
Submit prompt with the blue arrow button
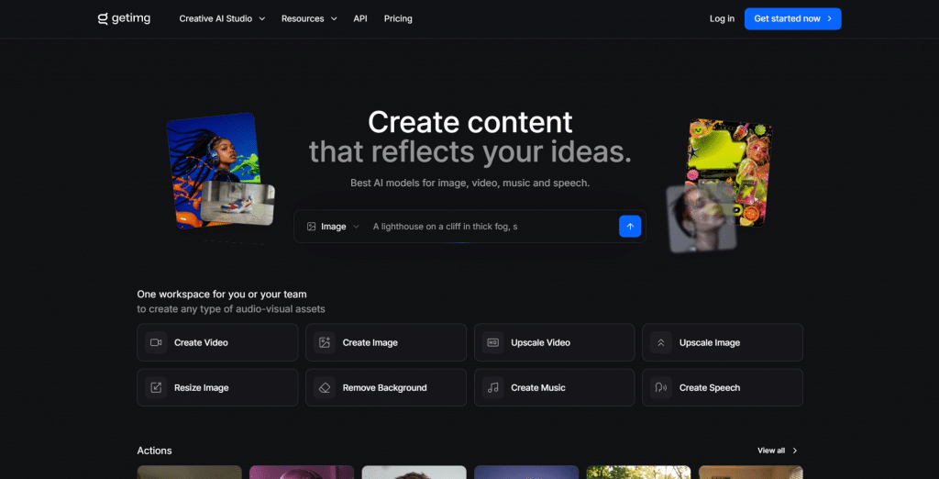[x=630, y=227]
